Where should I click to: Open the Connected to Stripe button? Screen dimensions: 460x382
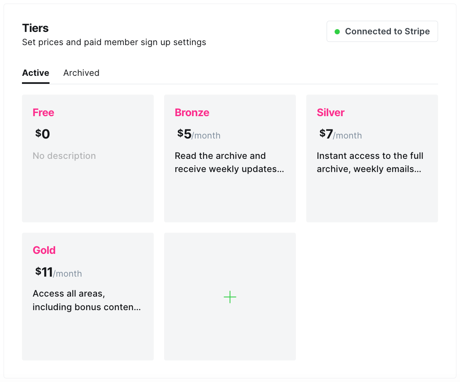coord(382,32)
